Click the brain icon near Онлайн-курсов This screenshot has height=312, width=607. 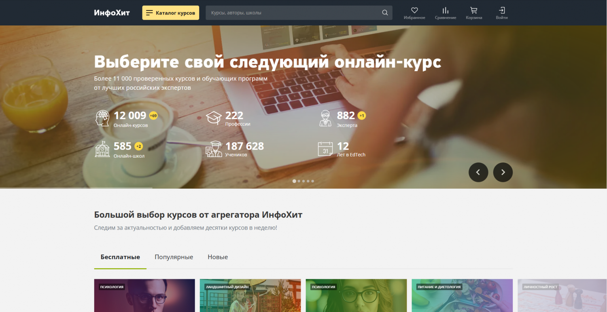(102, 118)
